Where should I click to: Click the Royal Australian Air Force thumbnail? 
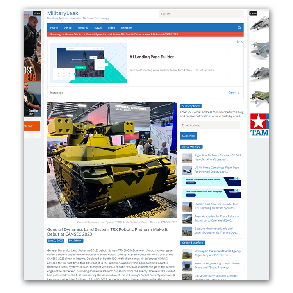pyautogui.click(x=187, y=219)
